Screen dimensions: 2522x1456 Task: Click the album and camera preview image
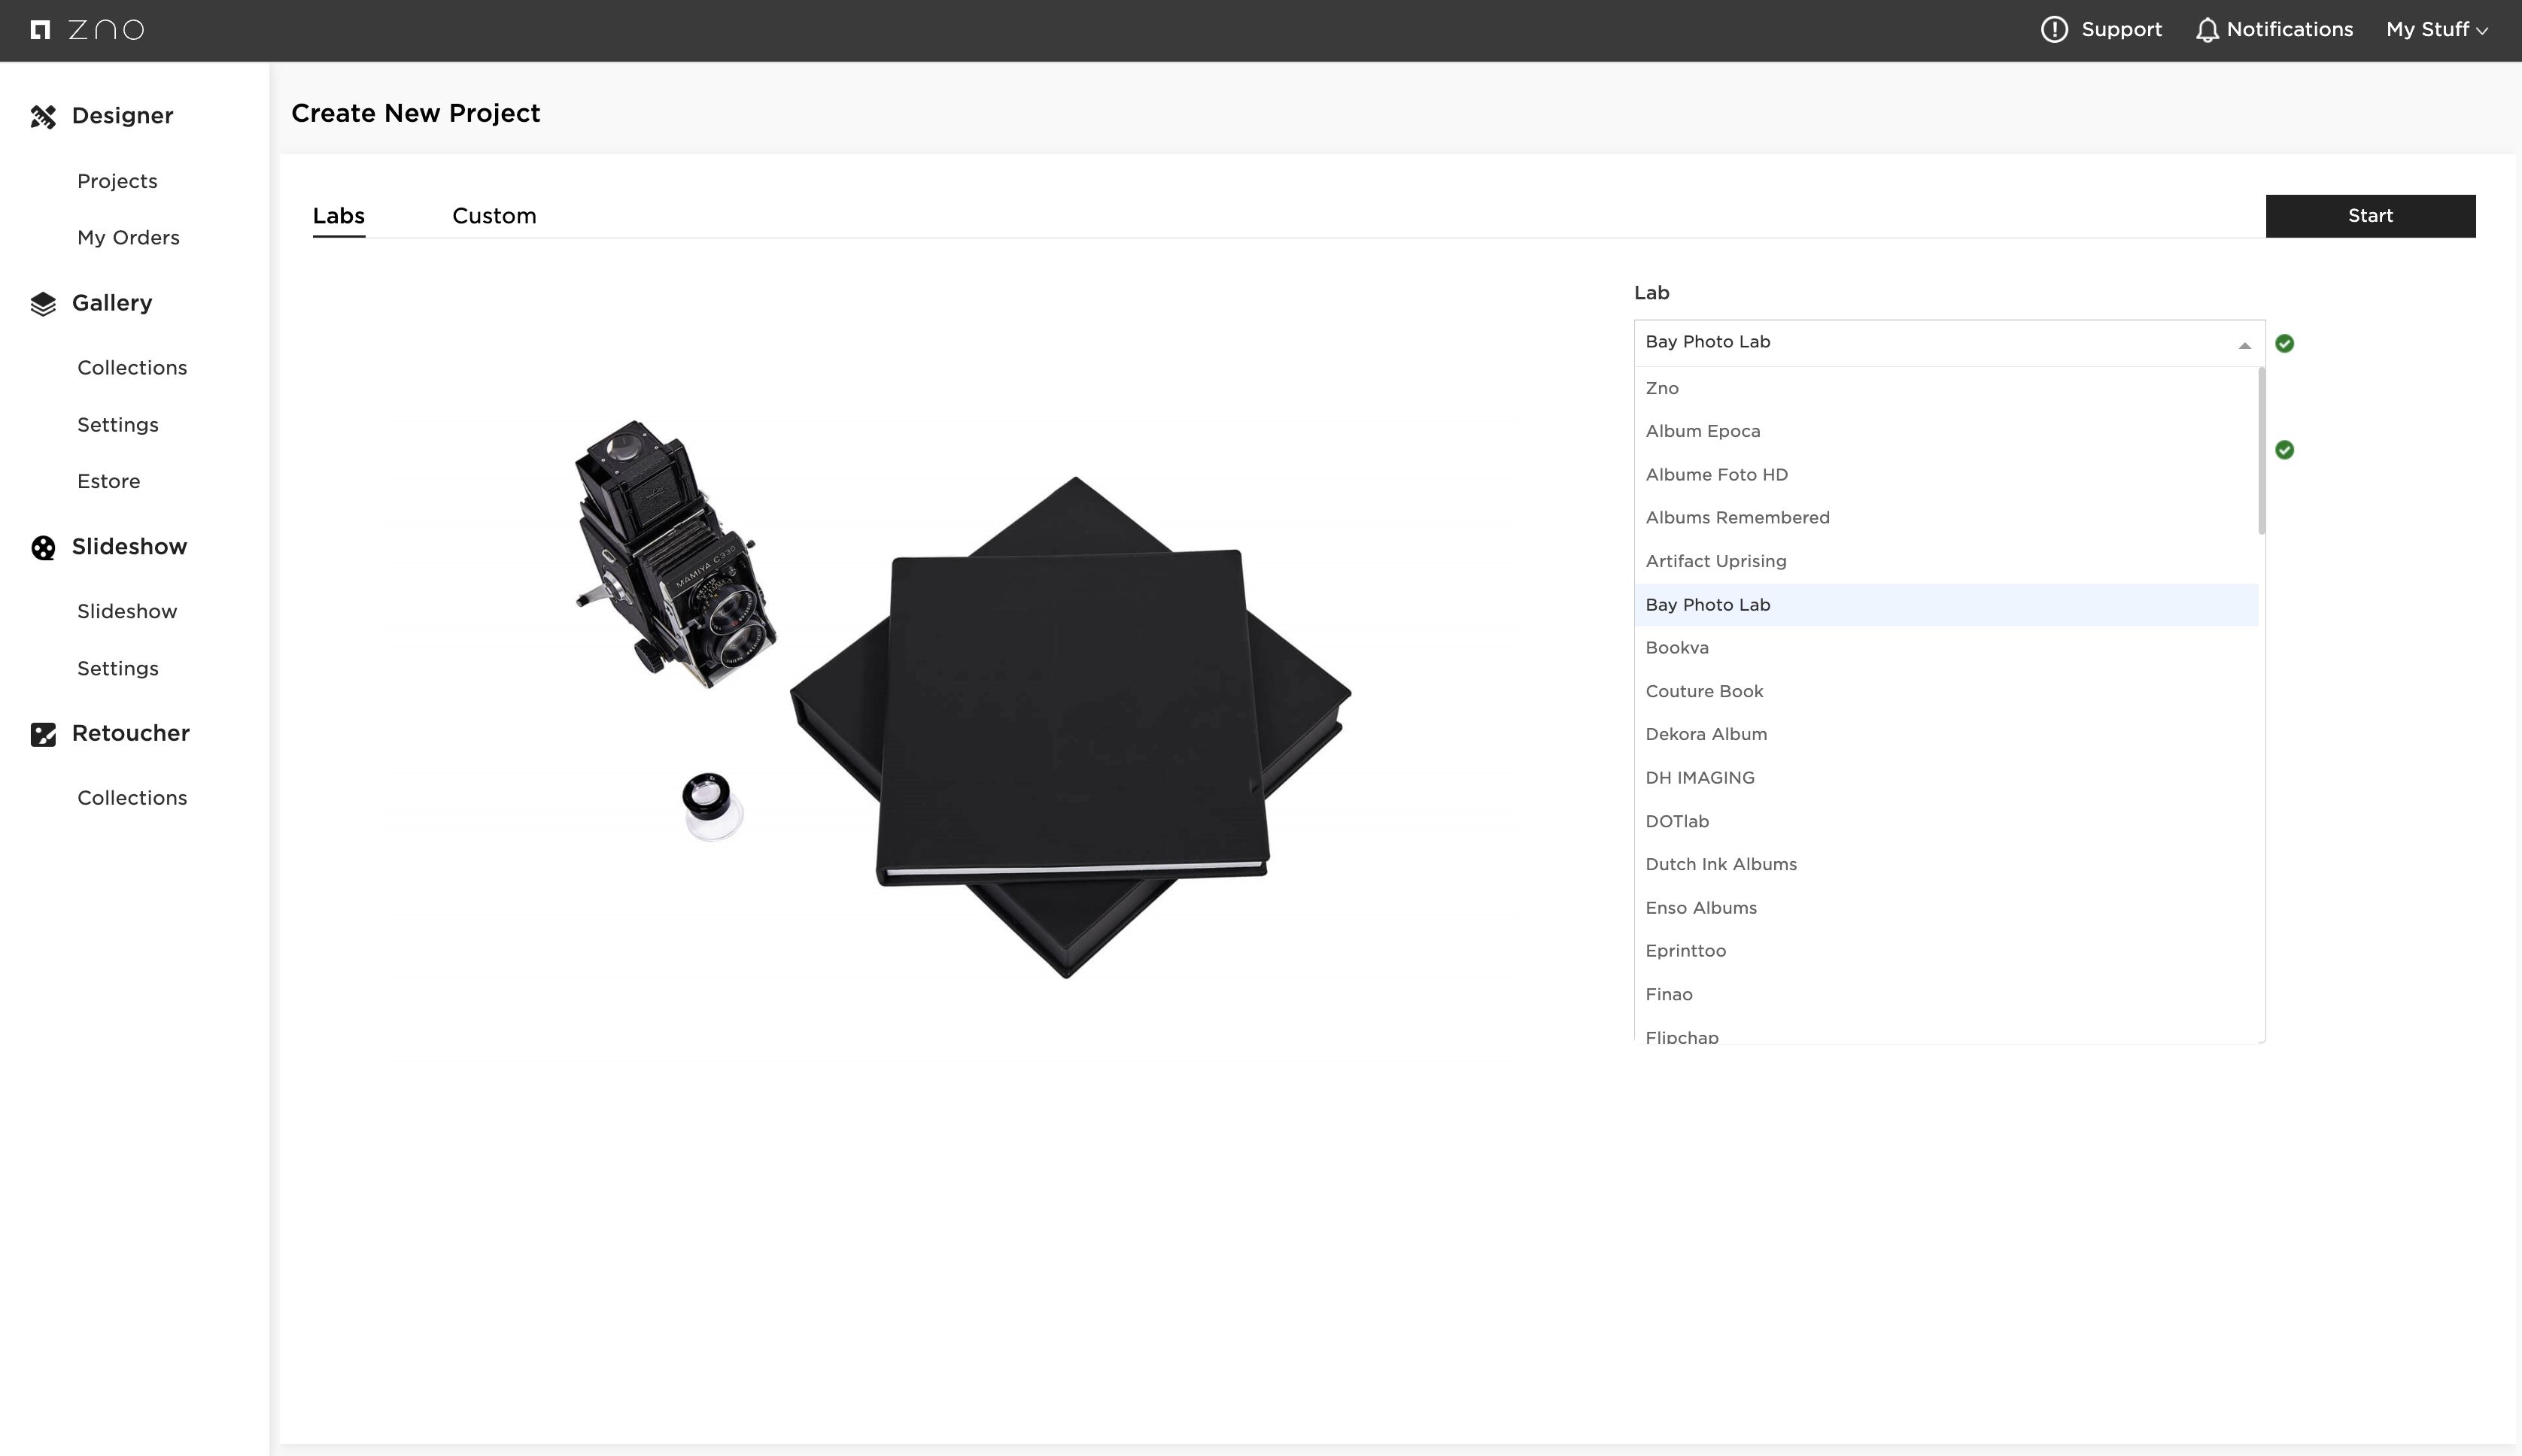pyautogui.click(x=962, y=698)
